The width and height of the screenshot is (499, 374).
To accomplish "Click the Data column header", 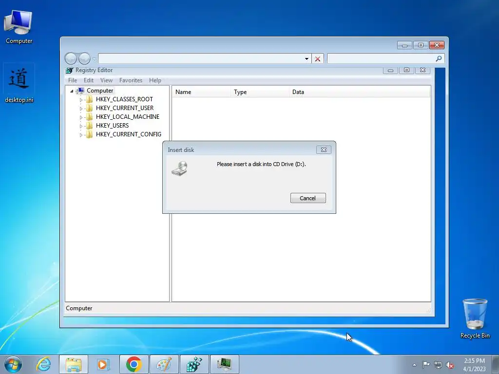I will click(360, 92).
